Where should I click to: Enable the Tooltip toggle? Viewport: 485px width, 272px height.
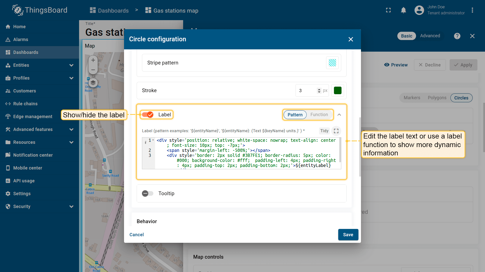point(148,193)
